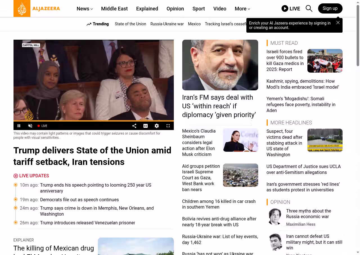Toggle closed captions on video
Screen dimensions: 360x255
(x=145, y=126)
